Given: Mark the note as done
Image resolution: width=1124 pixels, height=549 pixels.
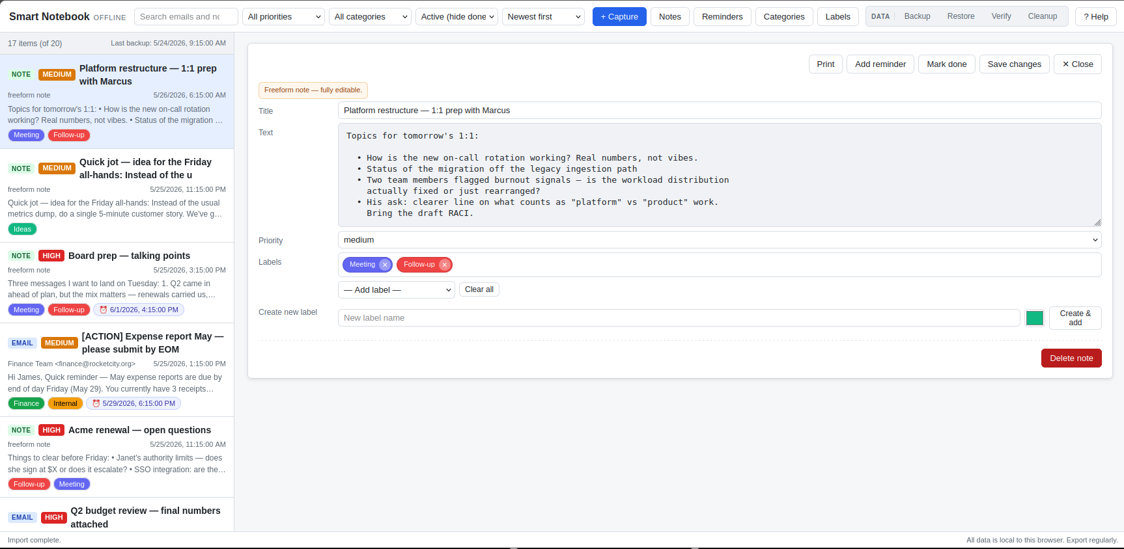Looking at the screenshot, I should pos(946,64).
